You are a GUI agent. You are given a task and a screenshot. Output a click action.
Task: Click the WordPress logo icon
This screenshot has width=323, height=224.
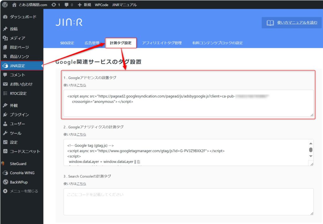point(5,4)
